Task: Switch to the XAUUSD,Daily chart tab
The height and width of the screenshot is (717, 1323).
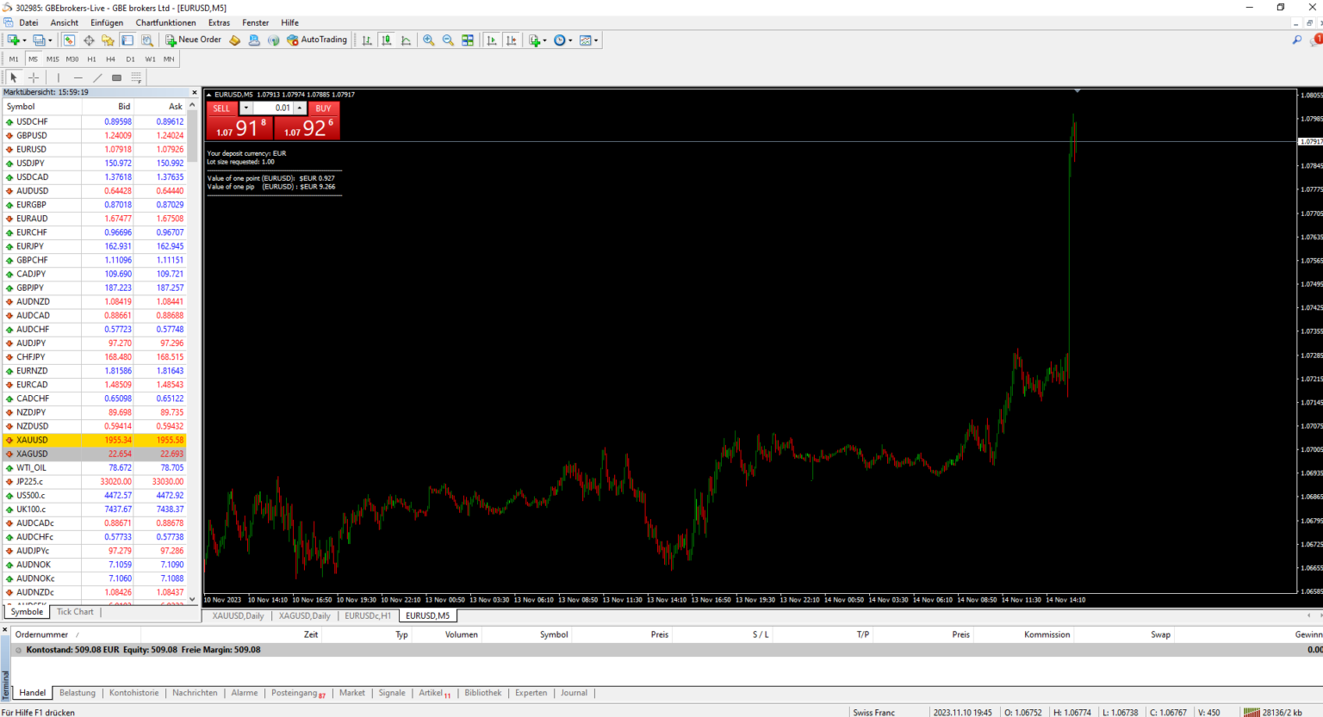Action: click(238, 615)
